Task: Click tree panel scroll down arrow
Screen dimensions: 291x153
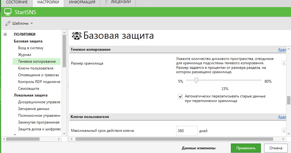Action: [x=64, y=134]
